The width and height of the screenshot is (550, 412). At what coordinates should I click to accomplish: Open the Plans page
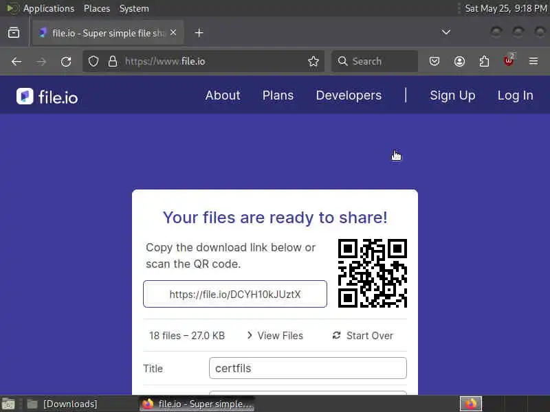point(278,95)
